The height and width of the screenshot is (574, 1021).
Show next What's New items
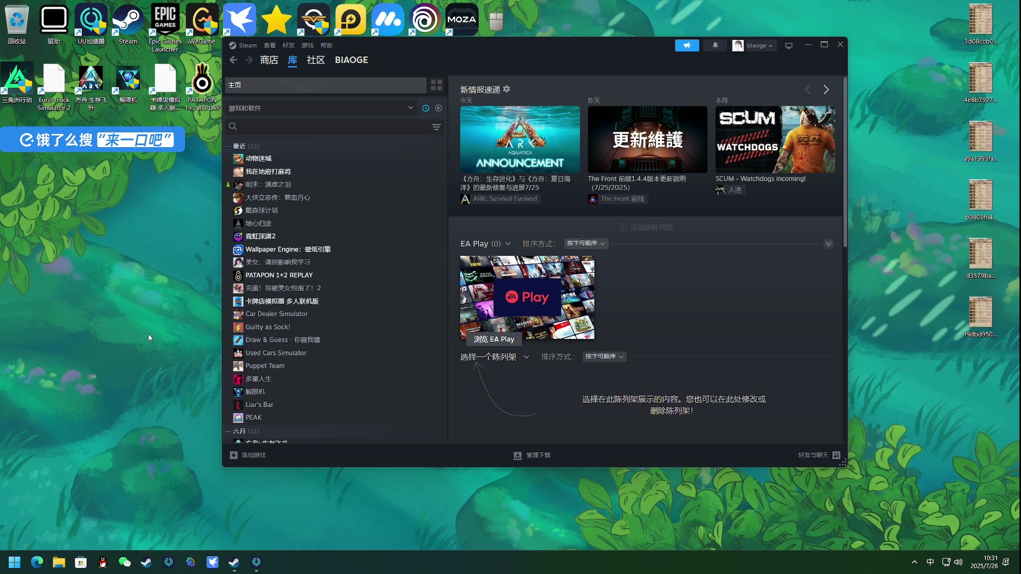coord(826,89)
